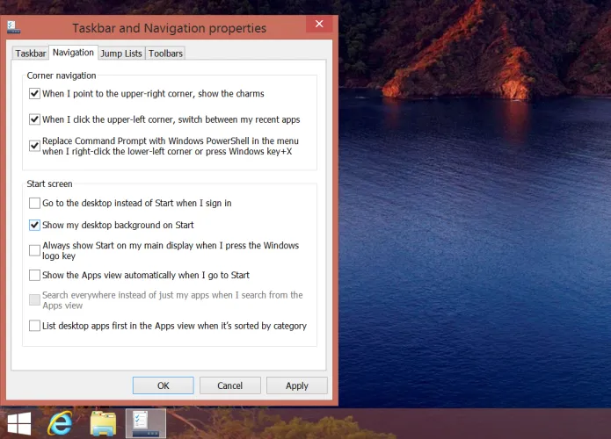The height and width of the screenshot is (439, 611).
Task: Click the Taskbar properties icon in the taskbar
Action: [x=146, y=422]
